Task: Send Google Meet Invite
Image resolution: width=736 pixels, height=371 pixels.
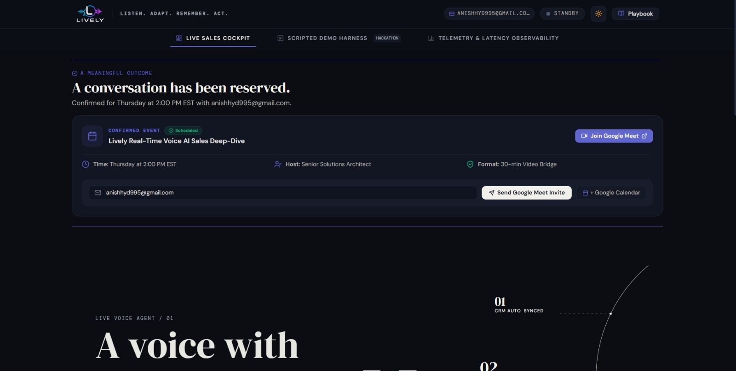Action: (x=527, y=193)
